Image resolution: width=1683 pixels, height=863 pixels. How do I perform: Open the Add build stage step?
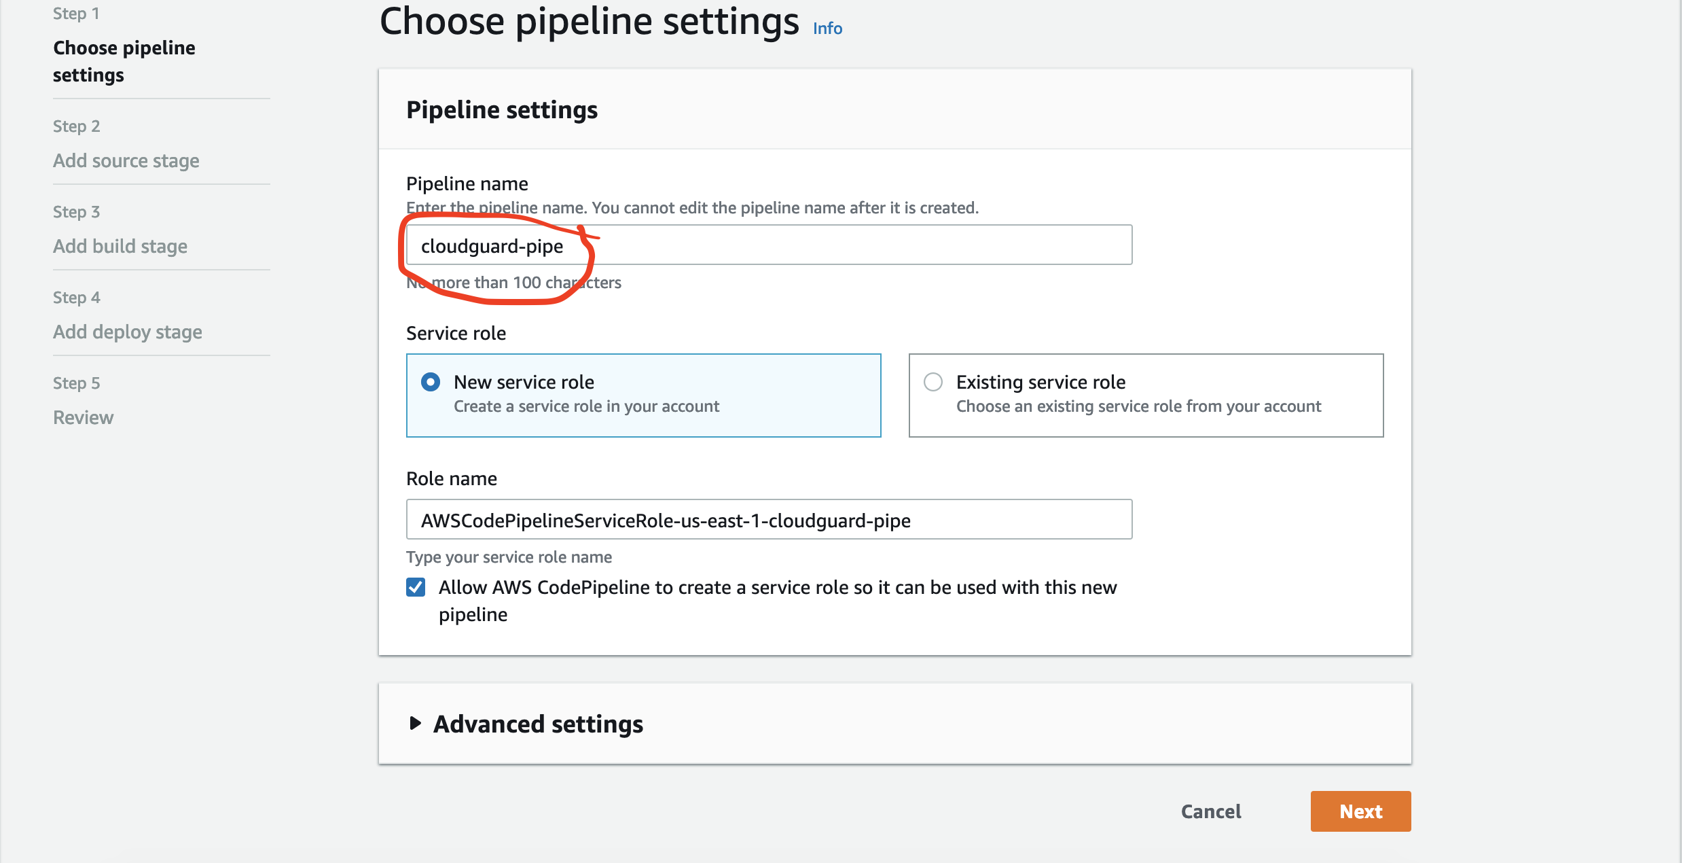[120, 247]
